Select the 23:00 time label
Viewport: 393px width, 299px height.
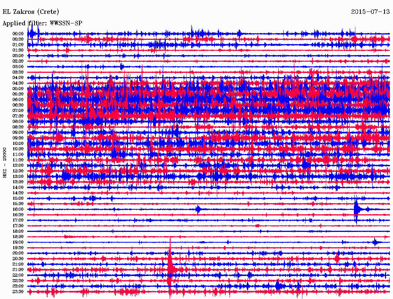click(18, 286)
